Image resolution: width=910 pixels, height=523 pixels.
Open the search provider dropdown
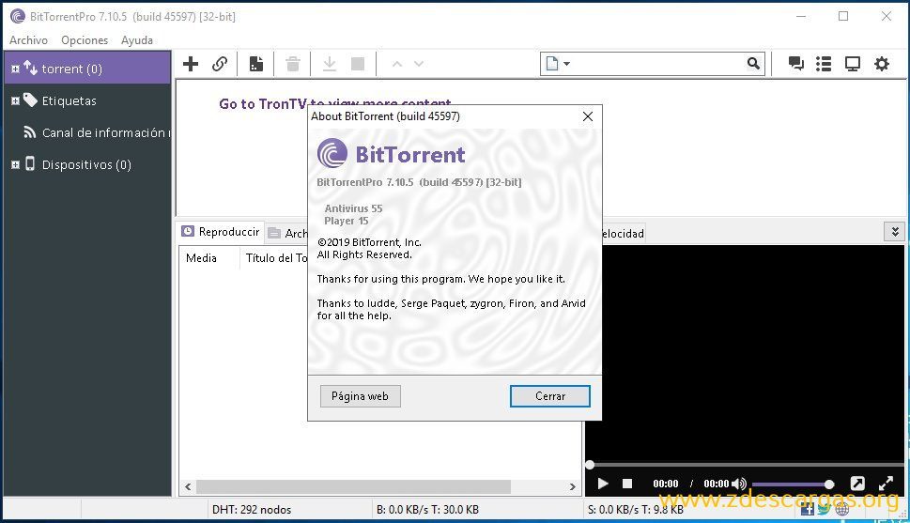[558, 63]
